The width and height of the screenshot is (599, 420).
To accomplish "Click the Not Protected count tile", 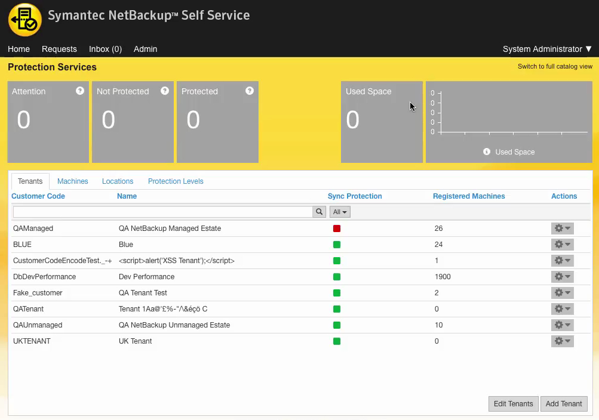I will click(x=133, y=122).
